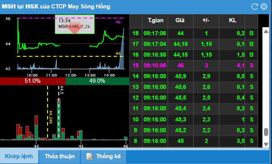Click price 45,4 in row 11

pyautogui.click(x=180, y=109)
